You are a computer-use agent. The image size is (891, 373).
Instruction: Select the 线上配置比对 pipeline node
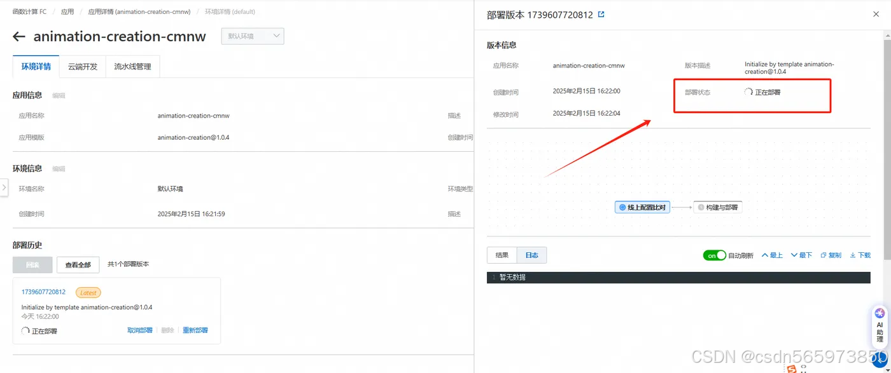tap(643, 207)
